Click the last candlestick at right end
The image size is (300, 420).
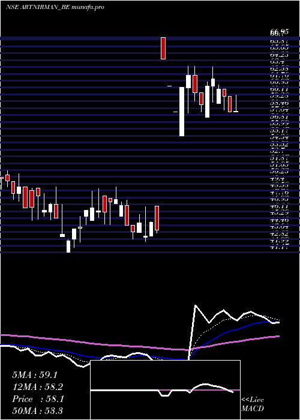click(x=236, y=103)
